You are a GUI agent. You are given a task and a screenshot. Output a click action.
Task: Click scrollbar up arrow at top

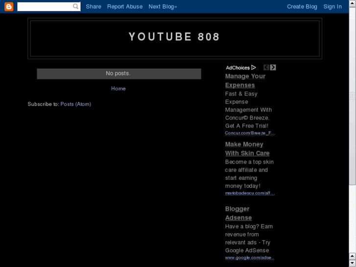pos(353,4)
